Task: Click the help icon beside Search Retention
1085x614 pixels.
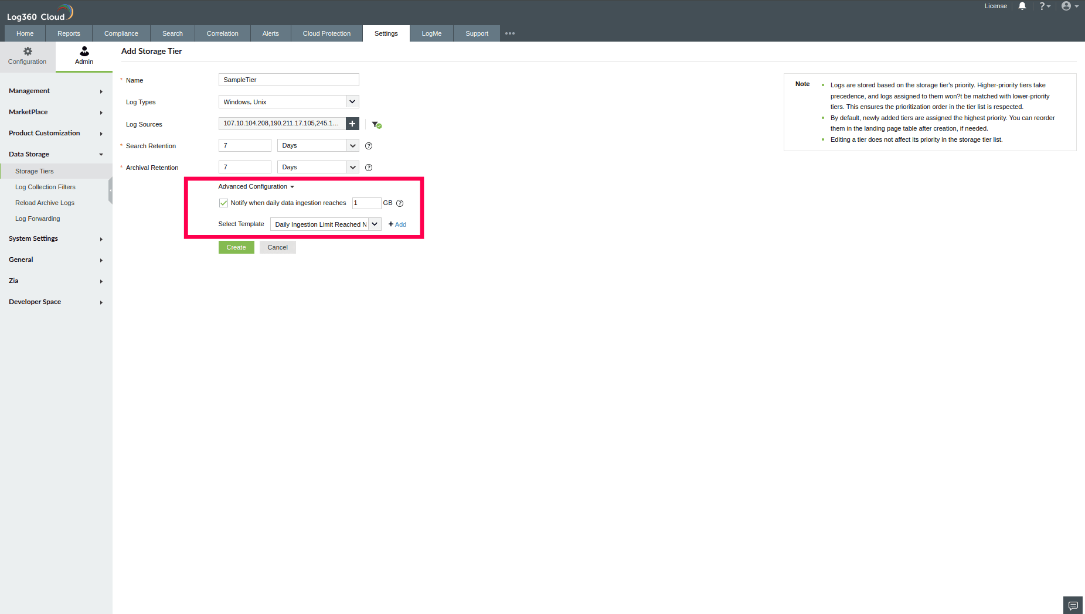Action: click(x=368, y=146)
